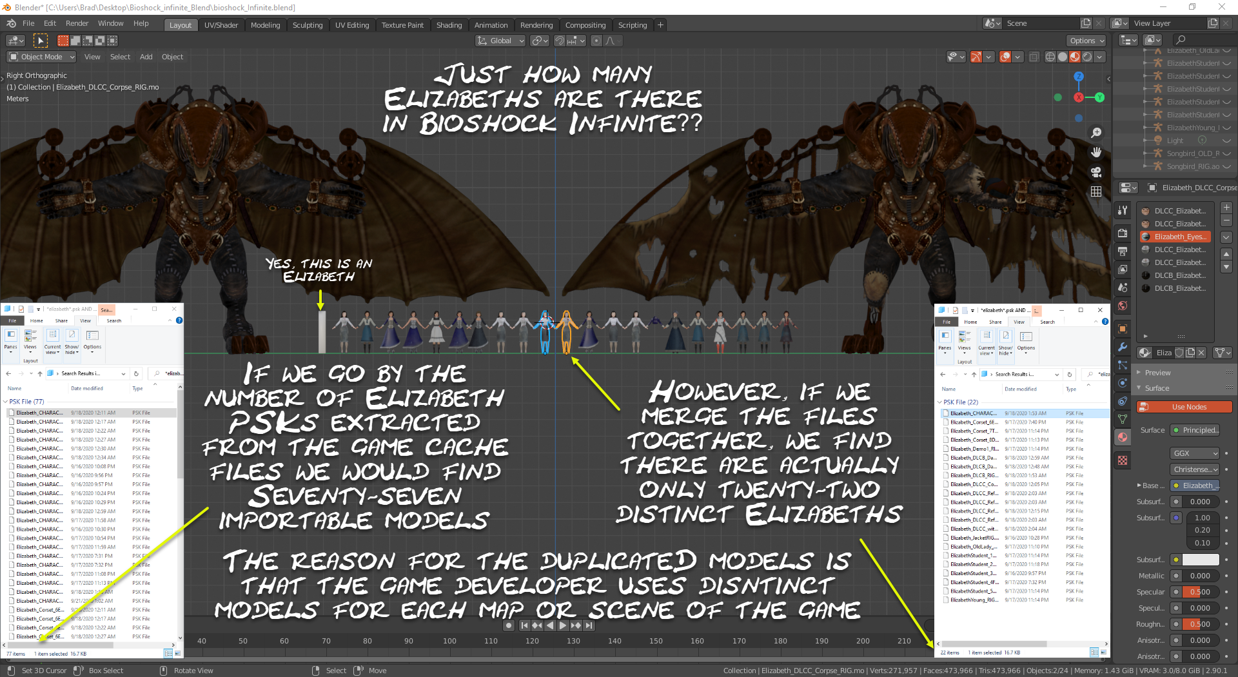Click the Principled surface shader button
Screen dimensions: 1238x677
(1195, 430)
